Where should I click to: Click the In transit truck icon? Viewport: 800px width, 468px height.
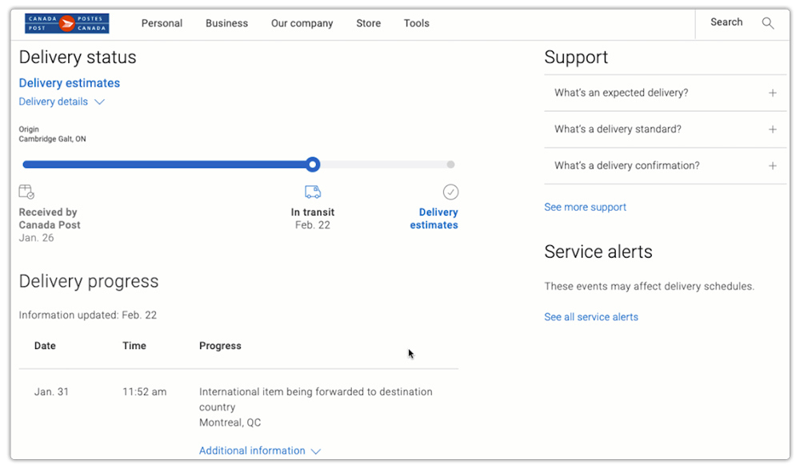tap(313, 192)
